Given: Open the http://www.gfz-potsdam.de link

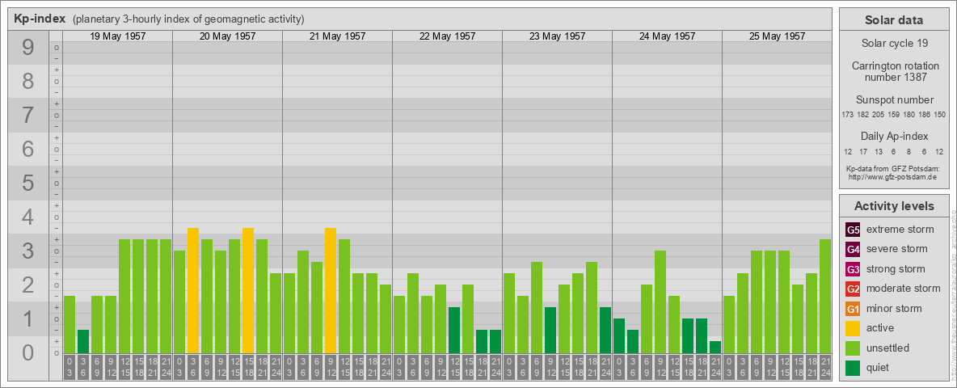Looking at the screenshot, I should tap(893, 177).
